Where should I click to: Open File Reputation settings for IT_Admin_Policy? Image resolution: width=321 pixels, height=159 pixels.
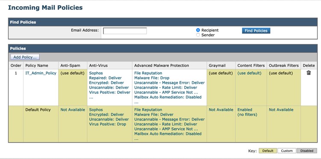click(x=148, y=73)
